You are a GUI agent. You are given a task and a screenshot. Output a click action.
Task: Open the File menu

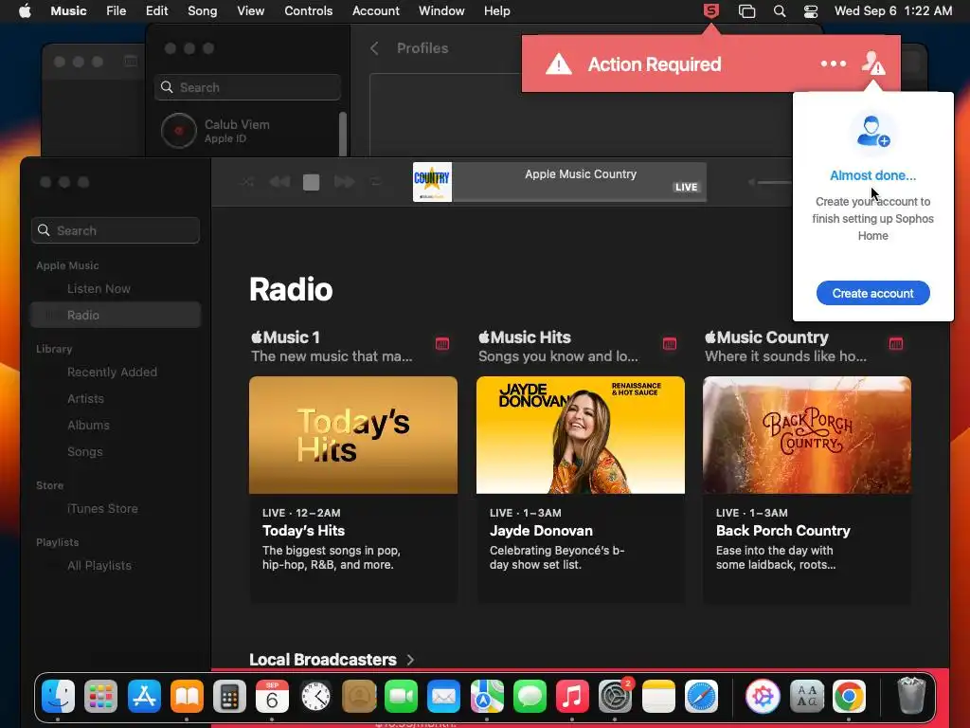coord(116,11)
